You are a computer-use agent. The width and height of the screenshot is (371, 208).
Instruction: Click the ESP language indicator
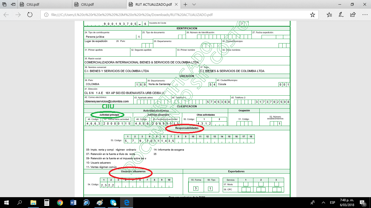tap(332, 202)
